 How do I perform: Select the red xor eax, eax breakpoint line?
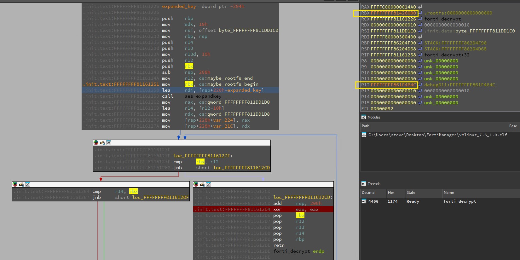(263, 209)
